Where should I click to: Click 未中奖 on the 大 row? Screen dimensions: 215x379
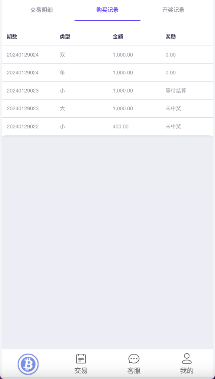pos(172,108)
